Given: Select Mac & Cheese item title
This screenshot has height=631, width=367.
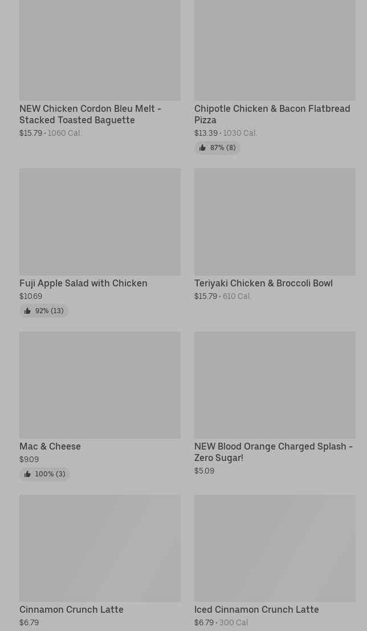Looking at the screenshot, I should [50, 446].
